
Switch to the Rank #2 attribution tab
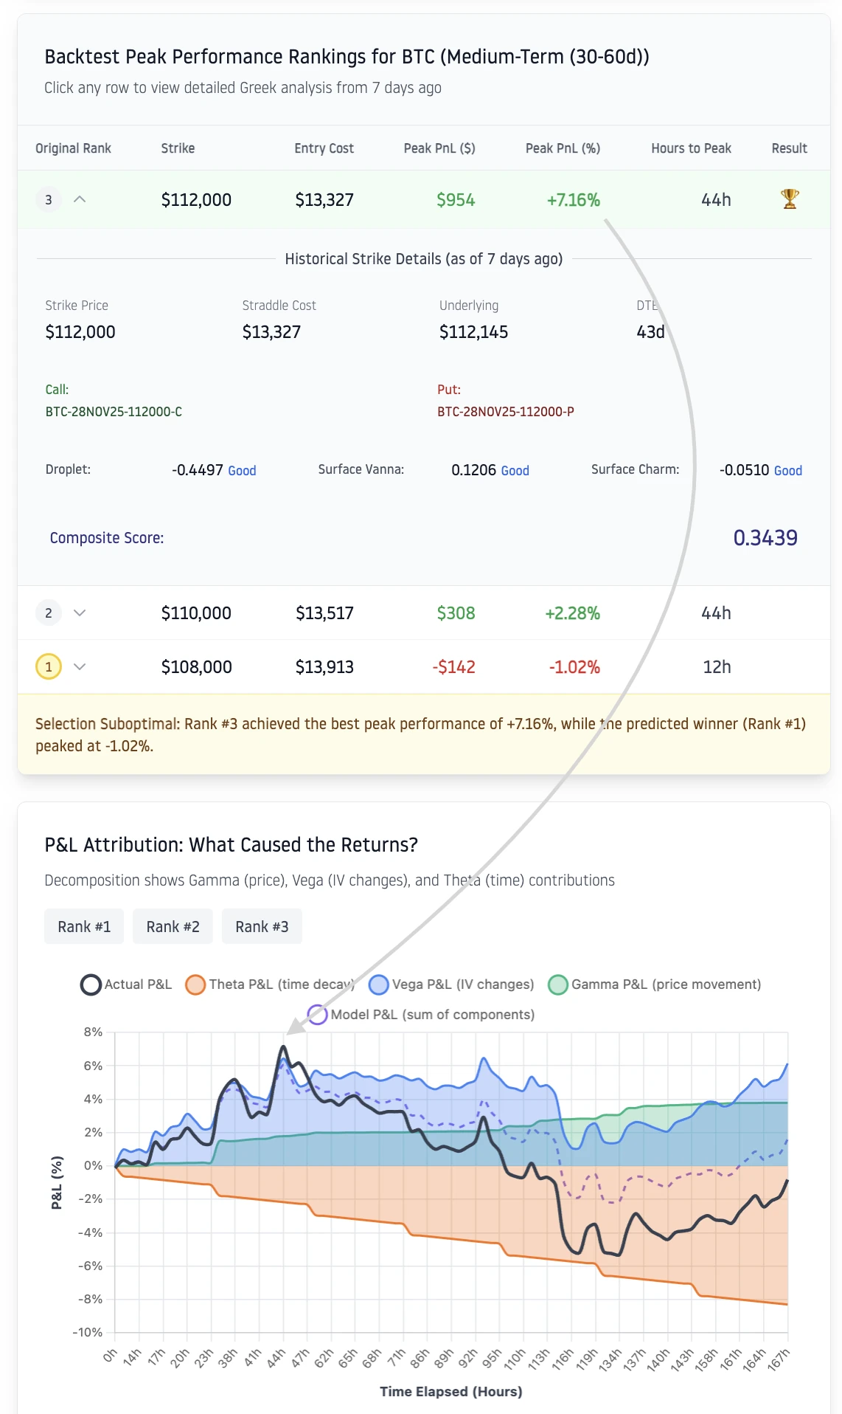click(x=172, y=926)
